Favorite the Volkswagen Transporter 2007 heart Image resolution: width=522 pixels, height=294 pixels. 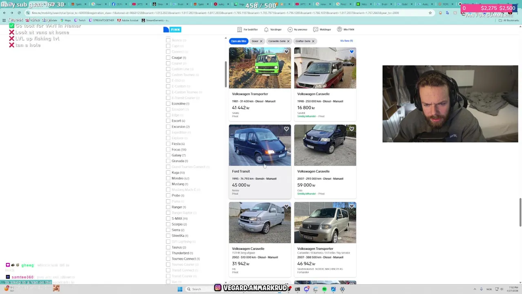pyautogui.click(x=352, y=207)
